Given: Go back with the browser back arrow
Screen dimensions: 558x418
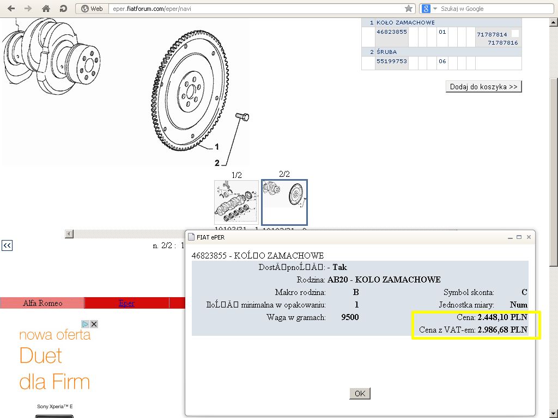Looking at the screenshot, I should coord(11,9).
